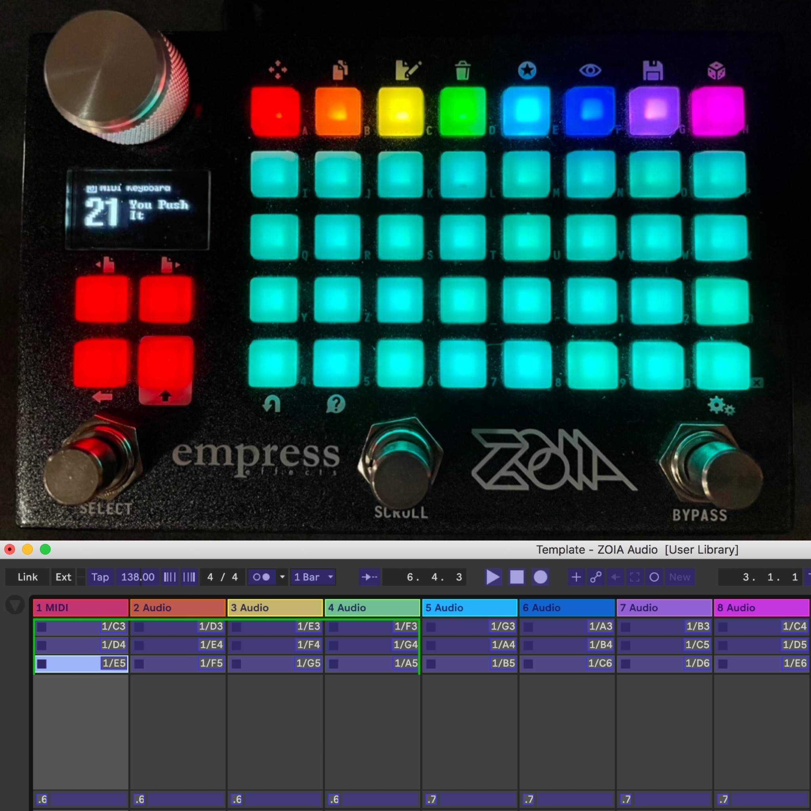Screen dimensions: 811x811
Task: Toggle the Follow playback icon
Action: tap(369, 577)
